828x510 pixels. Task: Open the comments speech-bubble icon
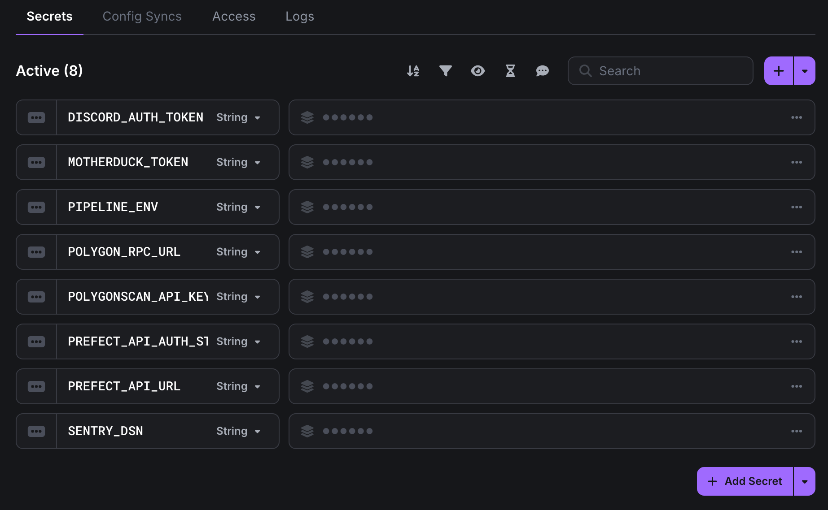point(542,71)
